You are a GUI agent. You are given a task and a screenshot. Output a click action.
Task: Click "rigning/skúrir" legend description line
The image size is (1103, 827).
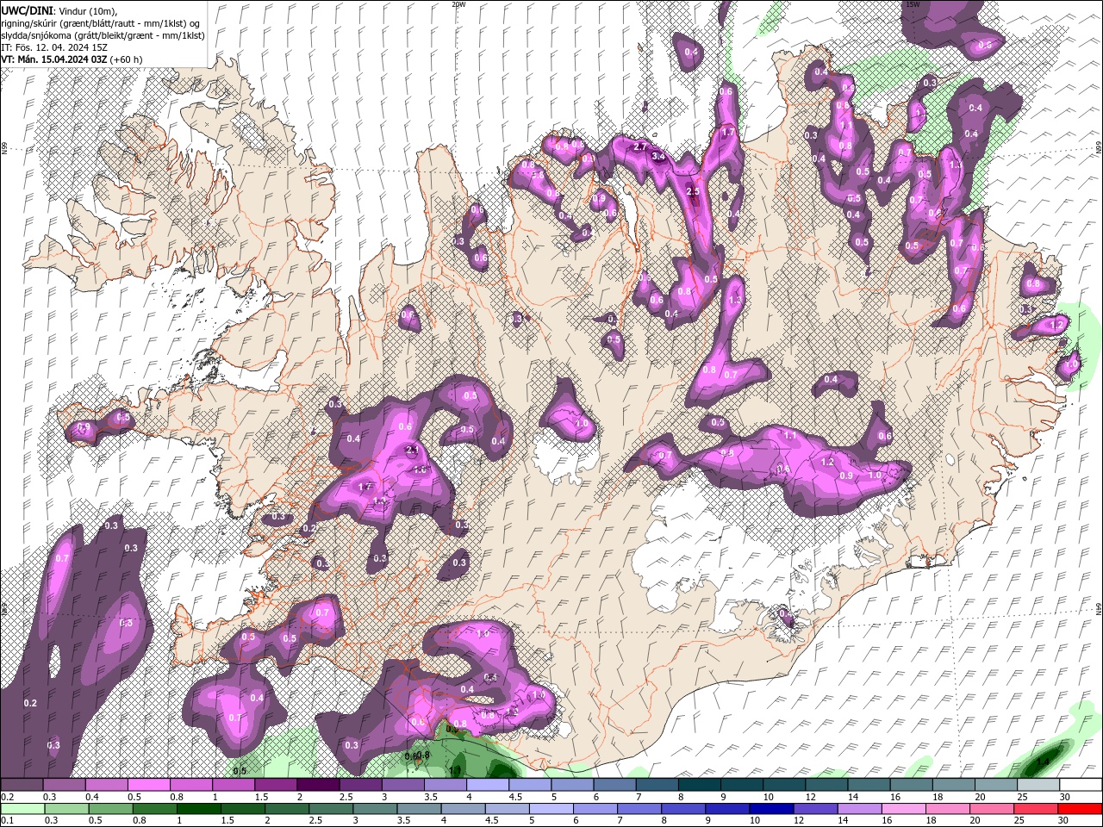102,22
